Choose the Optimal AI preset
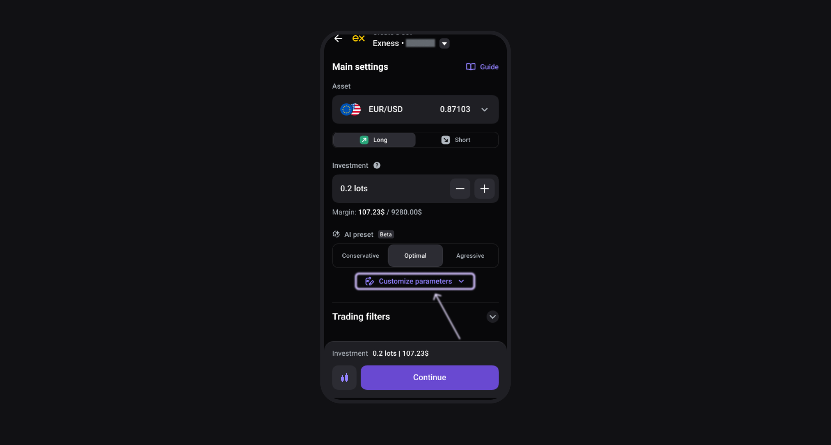This screenshot has height=445, width=831. tap(415, 256)
